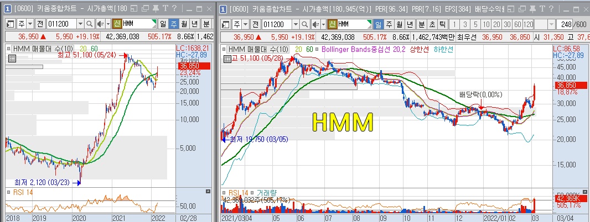This screenshot has height=222, width=590.
Task: Open sound options dropdown arrow left window
Action: point(108,24)
